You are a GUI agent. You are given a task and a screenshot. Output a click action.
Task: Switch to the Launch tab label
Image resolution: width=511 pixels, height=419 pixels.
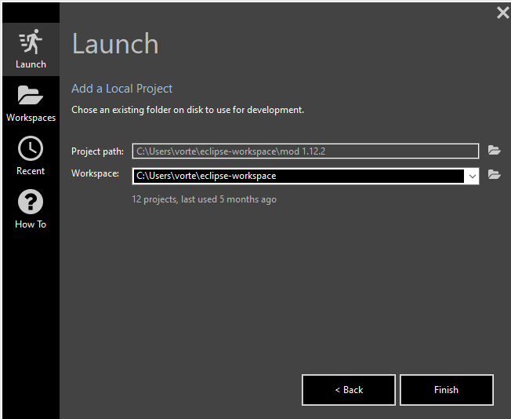[31, 64]
